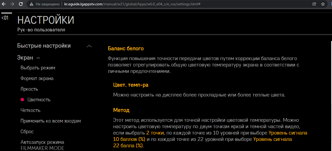Bookmark this page with star icon

323,4
